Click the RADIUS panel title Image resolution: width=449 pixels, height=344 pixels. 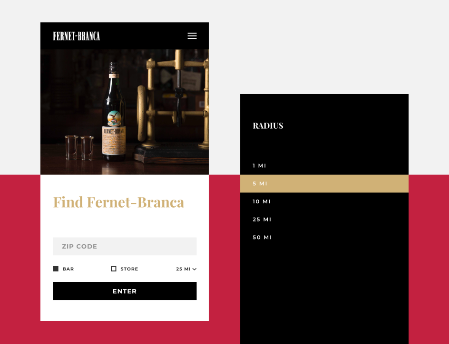[x=268, y=126]
